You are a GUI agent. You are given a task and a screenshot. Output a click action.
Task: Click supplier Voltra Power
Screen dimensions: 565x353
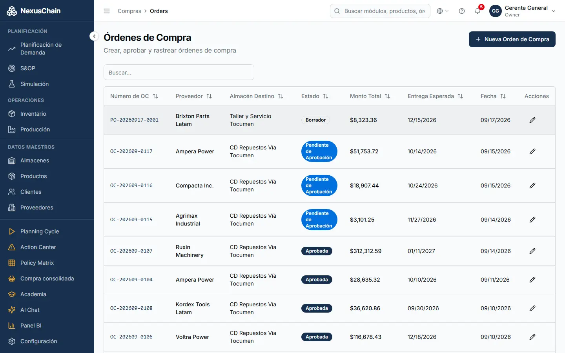click(x=192, y=337)
